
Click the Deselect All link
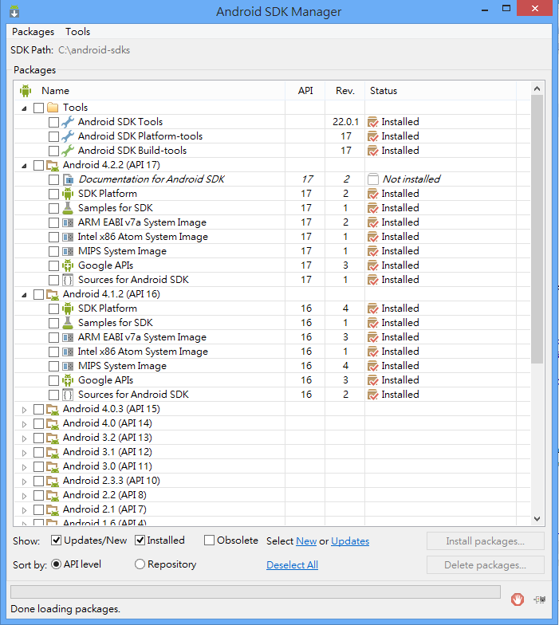[292, 564]
